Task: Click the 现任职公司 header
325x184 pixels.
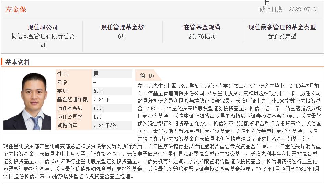Action: tap(43, 27)
